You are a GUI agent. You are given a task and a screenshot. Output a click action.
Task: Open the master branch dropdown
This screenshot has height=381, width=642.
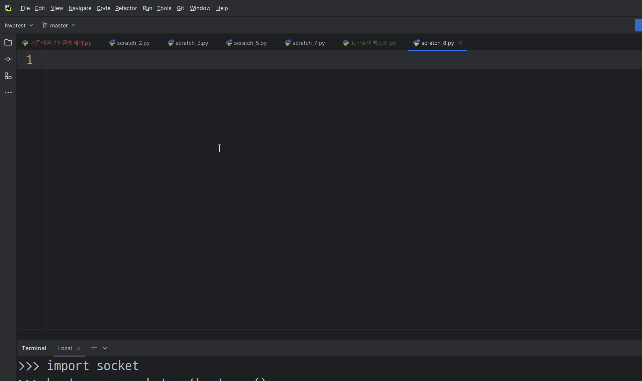coord(59,25)
